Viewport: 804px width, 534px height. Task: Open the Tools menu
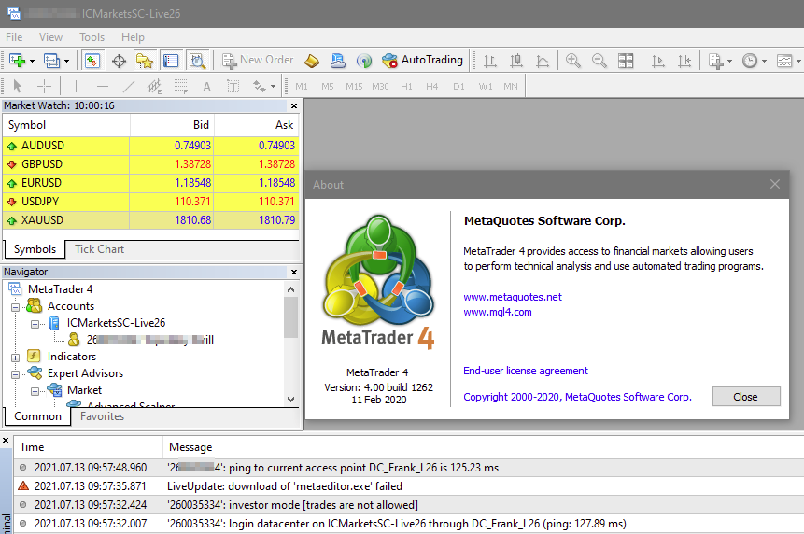click(92, 37)
